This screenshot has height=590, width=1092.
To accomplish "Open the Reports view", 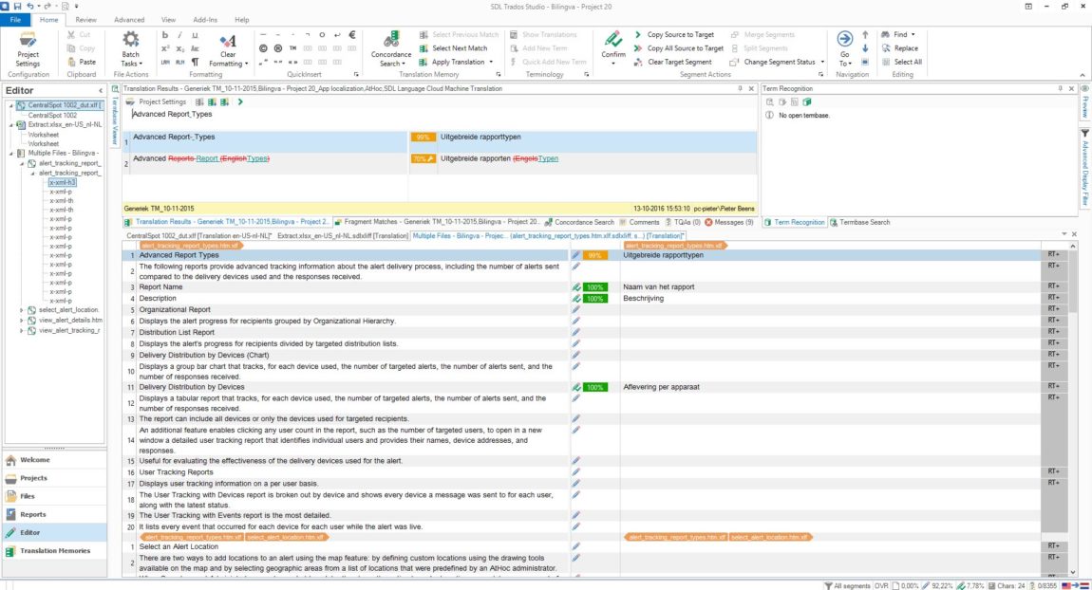I will point(54,514).
